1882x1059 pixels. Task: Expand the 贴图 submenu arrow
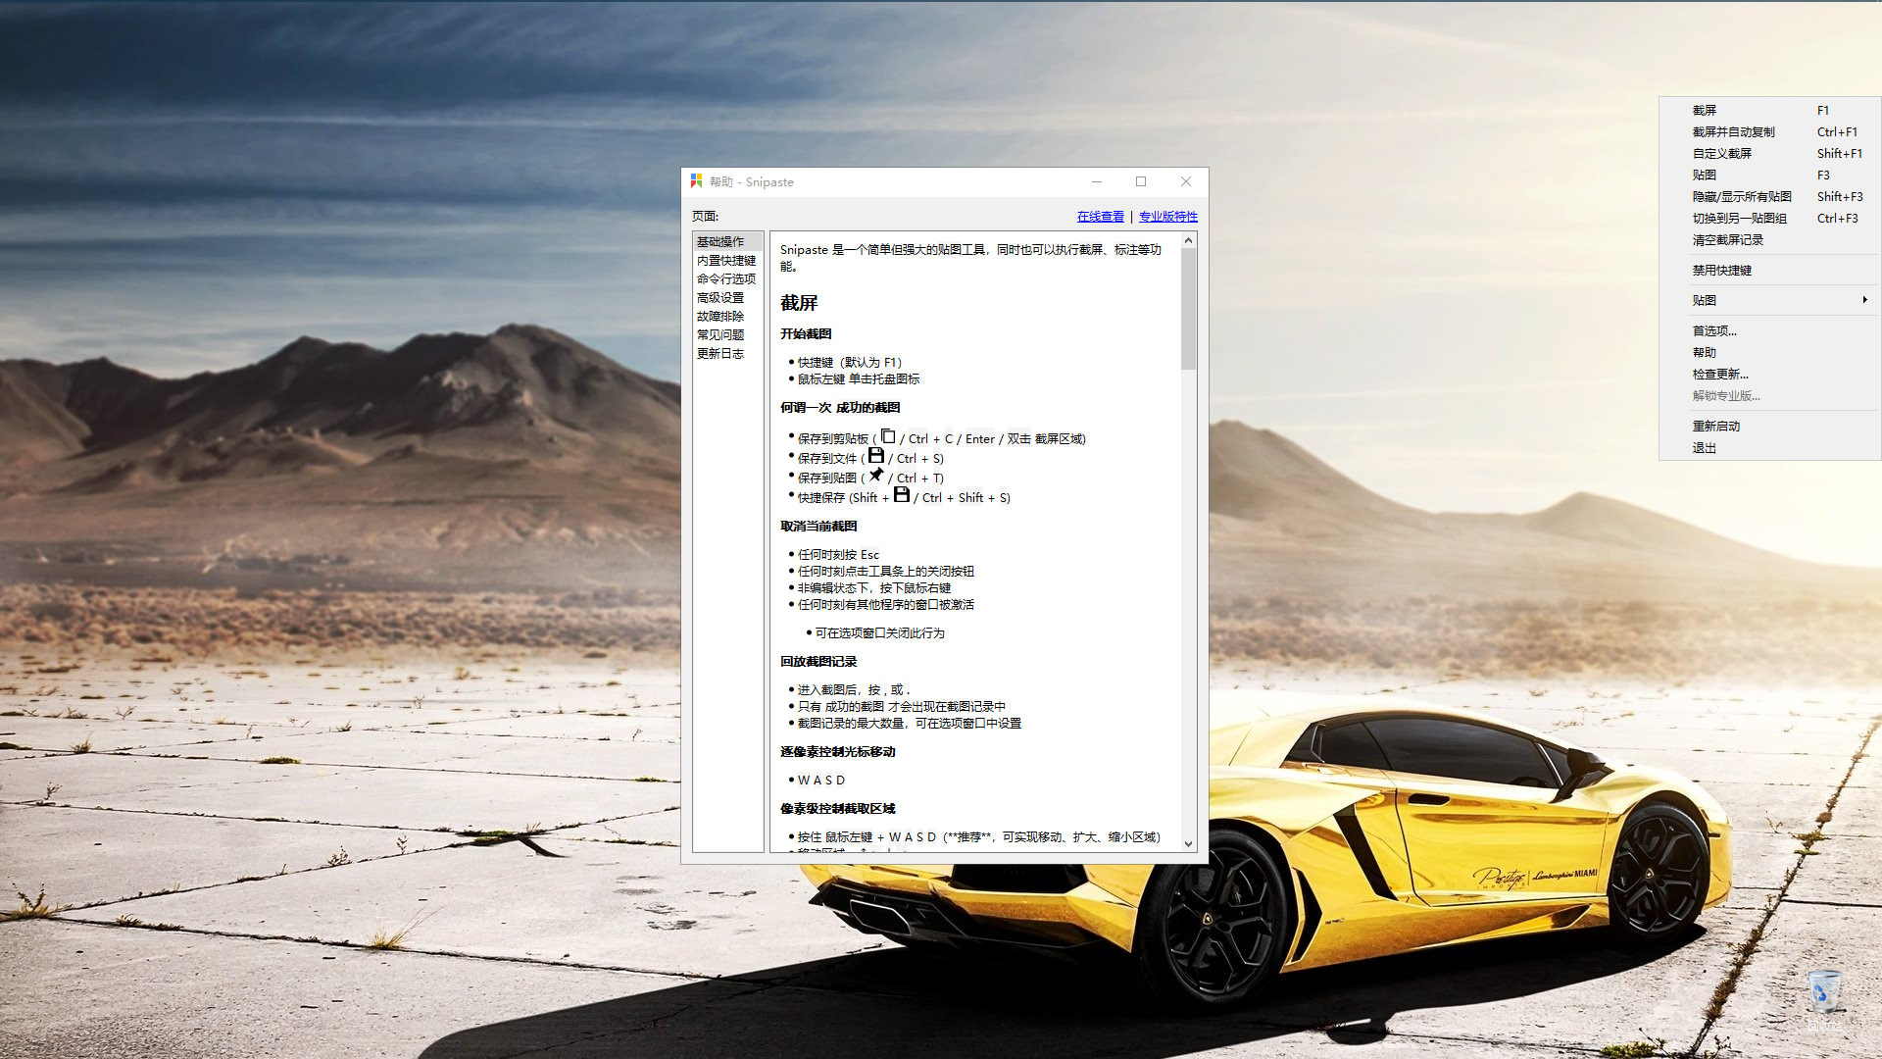(1864, 300)
